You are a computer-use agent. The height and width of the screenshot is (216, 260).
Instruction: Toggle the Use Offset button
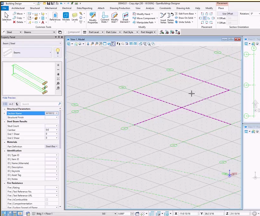227,14
